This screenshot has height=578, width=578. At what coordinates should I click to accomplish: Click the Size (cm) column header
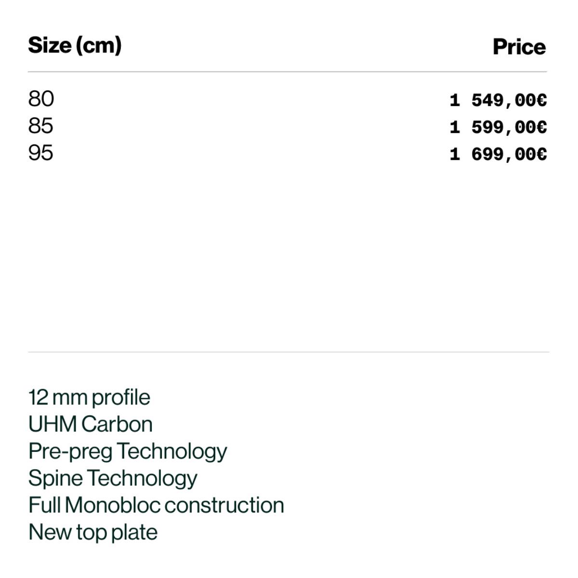coord(75,45)
